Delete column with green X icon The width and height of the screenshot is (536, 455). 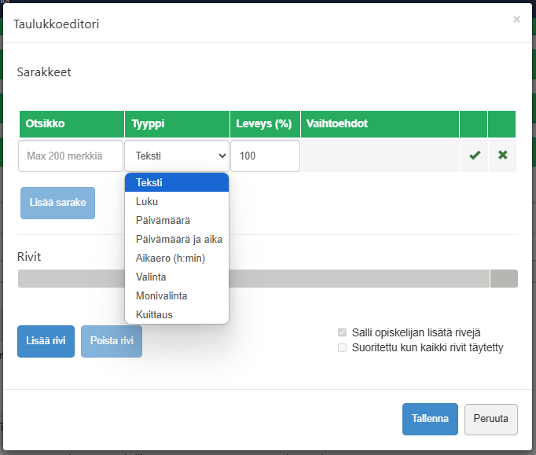(502, 156)
